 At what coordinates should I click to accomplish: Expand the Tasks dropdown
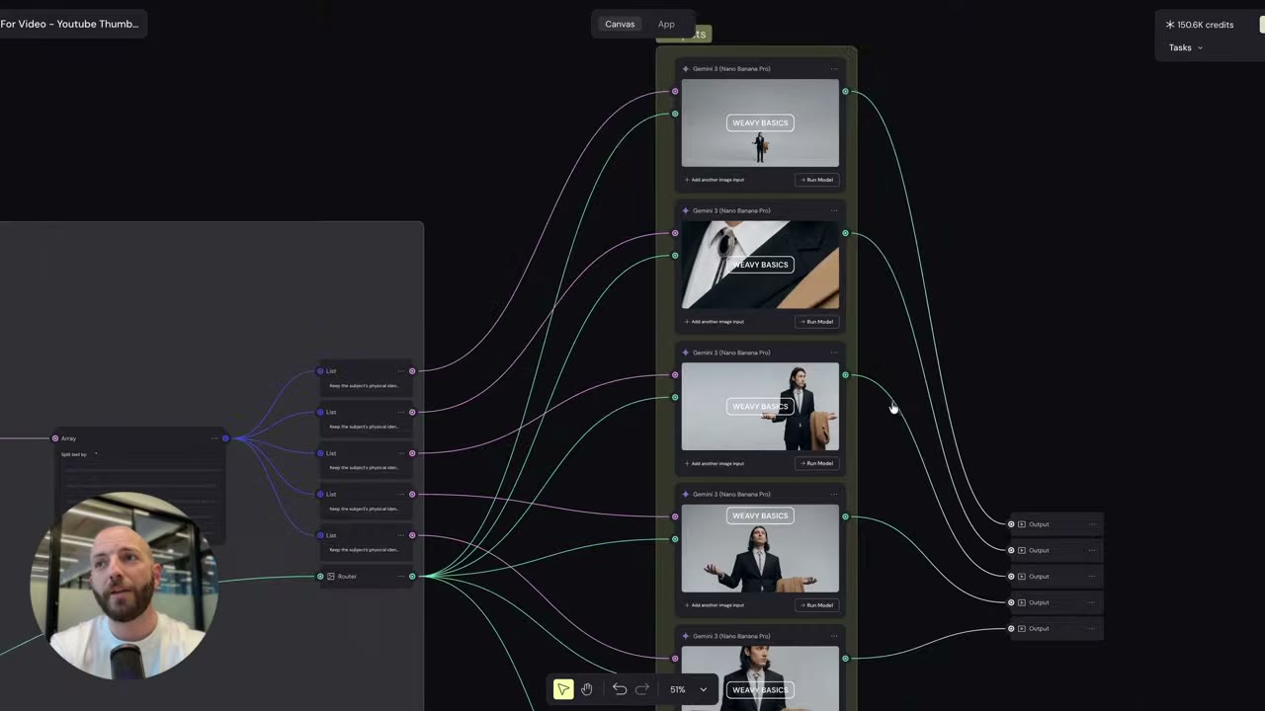tap(1186, 47)
